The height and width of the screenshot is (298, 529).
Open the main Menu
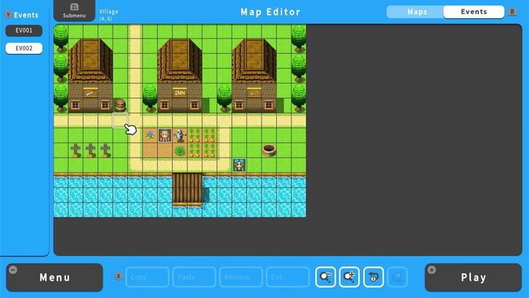54,278
